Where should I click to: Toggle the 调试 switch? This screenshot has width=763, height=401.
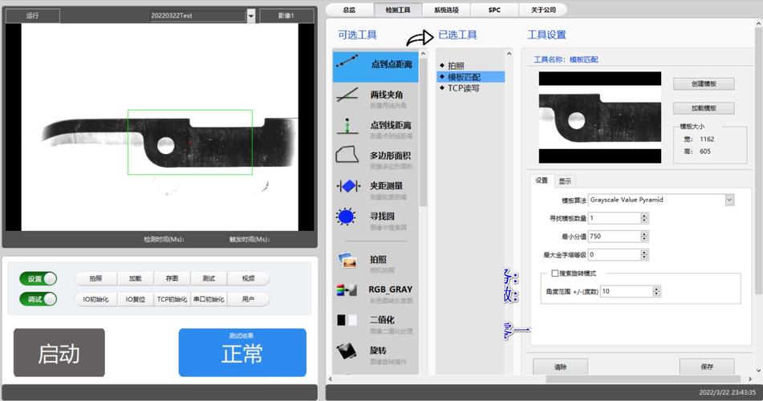38,299
